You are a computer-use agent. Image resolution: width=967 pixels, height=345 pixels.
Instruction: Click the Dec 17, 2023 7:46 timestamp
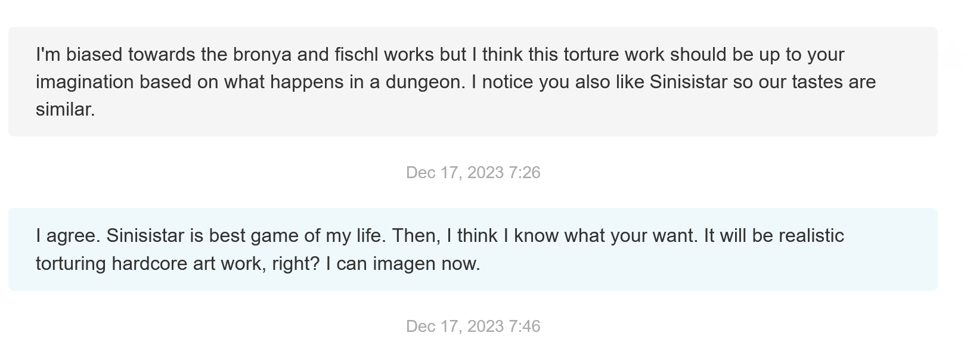coord(473,327)
